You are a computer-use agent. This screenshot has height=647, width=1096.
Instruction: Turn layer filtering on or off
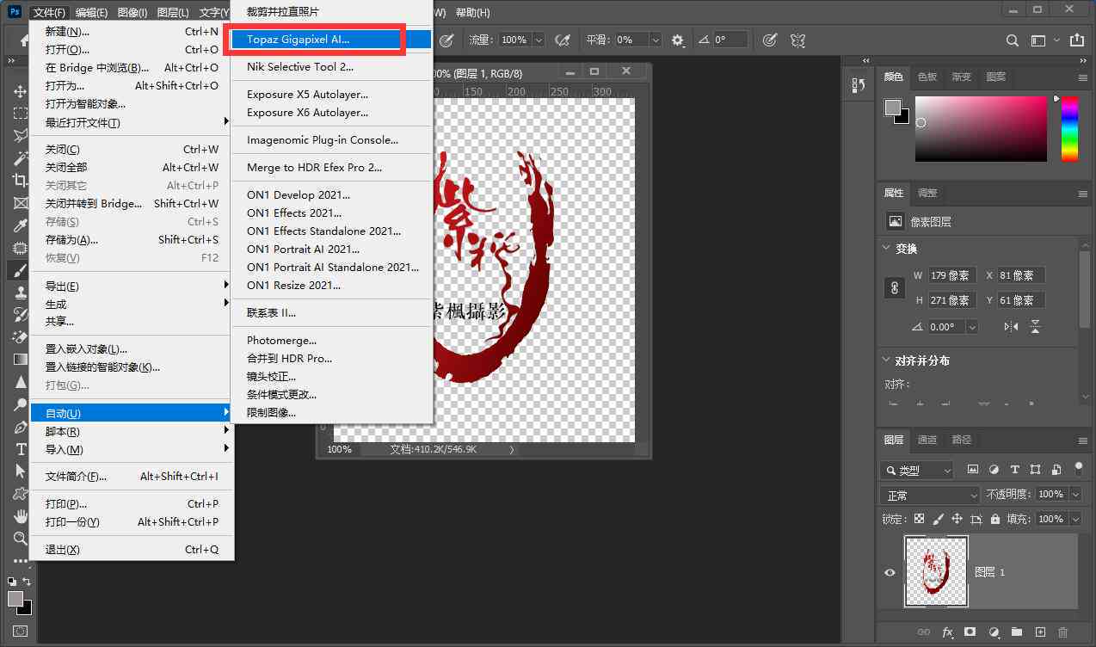point(1078,468)
